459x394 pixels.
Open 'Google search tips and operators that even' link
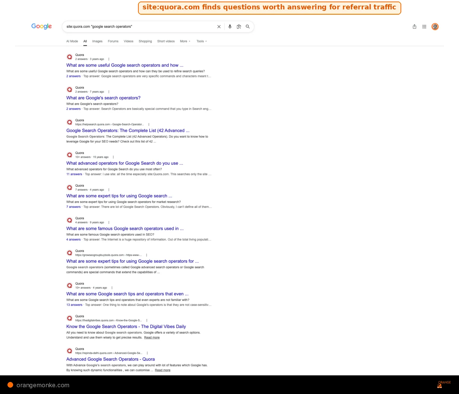pyautogui.click(x=127, y=294)
